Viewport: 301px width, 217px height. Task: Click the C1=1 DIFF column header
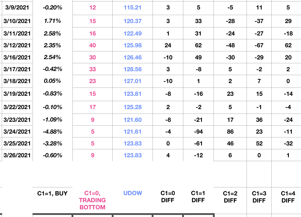click(x=198, y=197)
